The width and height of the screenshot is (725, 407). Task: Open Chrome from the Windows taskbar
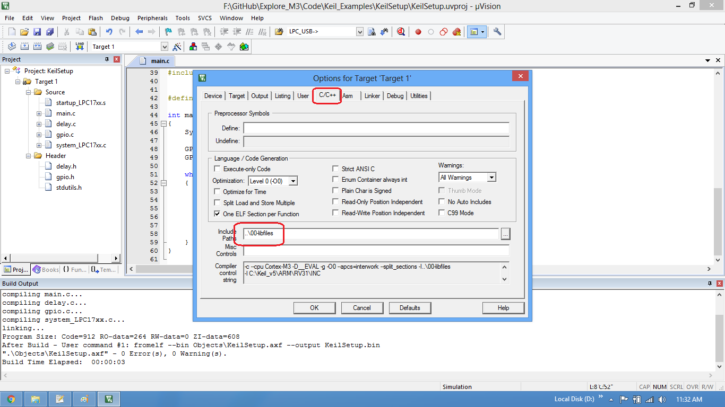(x=11, y=399)
